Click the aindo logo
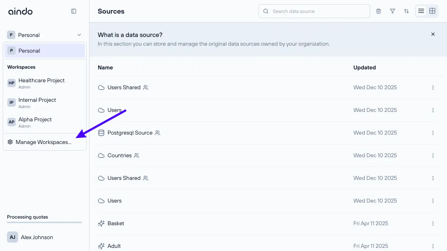This screenshot has height=251, width=447. [20, 11]
